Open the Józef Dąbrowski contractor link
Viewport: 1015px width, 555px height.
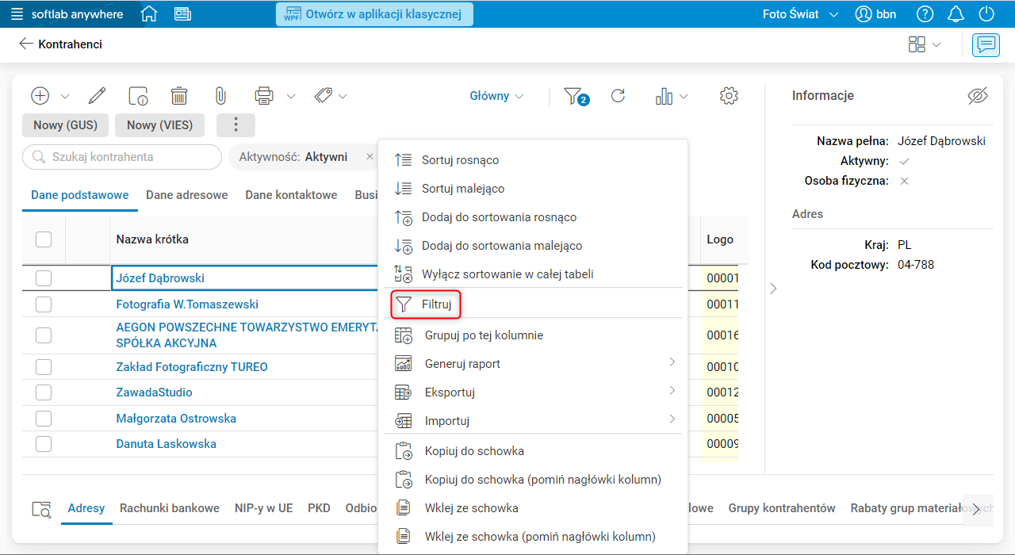(x=160, y=278)
